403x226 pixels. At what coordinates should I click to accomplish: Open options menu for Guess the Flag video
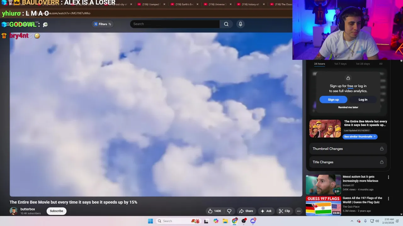pos(388,199)
